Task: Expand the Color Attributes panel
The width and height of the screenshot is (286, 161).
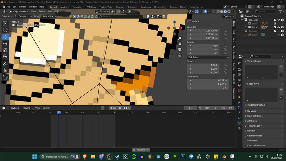Action: (255, 116)
